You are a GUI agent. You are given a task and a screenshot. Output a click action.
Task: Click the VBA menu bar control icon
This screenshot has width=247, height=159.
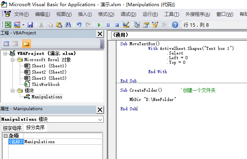[8, 14]
